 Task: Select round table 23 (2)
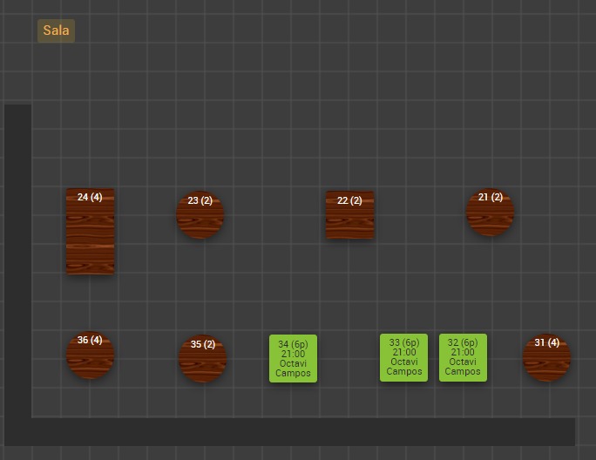[x=200, y=215]
